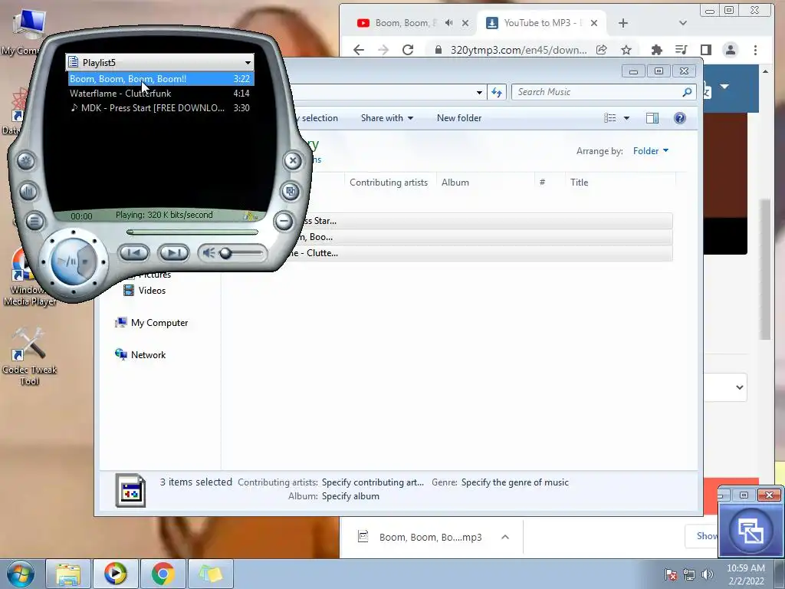Click the Chrome address bar URL
785x589 pixels.
coord(518,50)
